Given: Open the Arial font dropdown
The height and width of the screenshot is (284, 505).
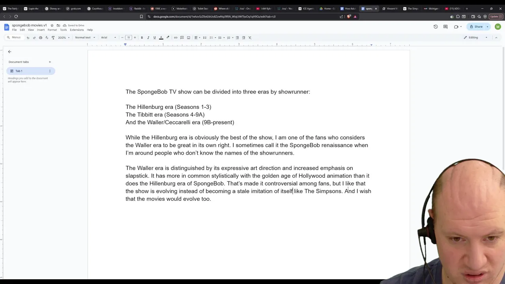Looking at the screenshot, I should (108, 37).
